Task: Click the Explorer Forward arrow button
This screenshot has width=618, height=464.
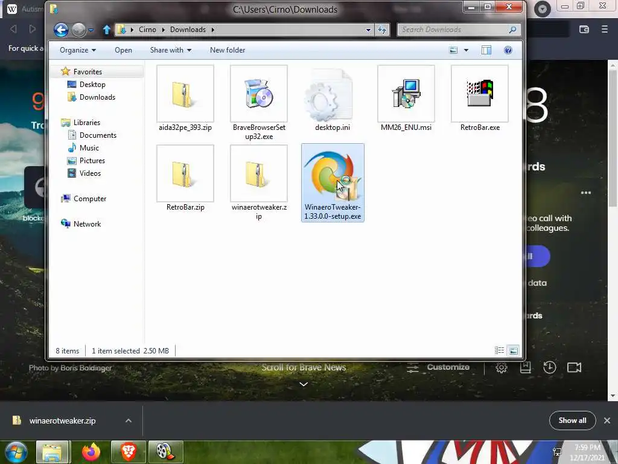Action: [x=79, y=30]
